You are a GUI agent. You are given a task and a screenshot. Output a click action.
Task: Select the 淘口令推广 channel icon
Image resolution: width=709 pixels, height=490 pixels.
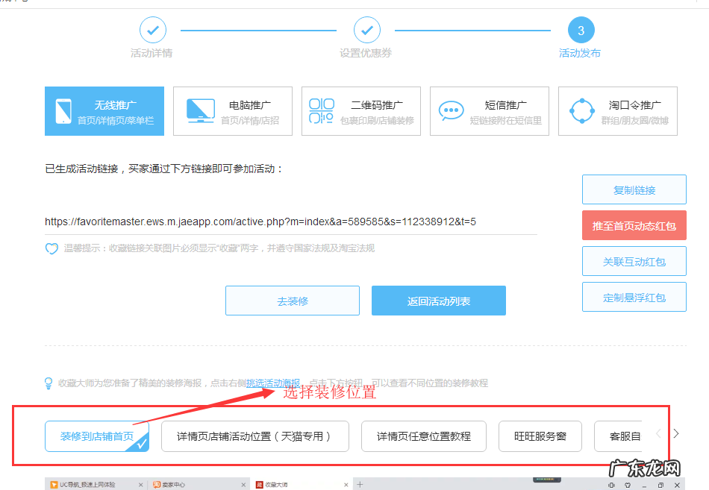(x=581, y=110)
